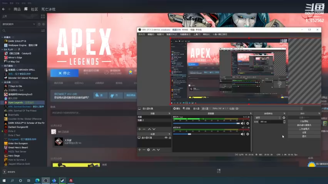
Task: Open display selection dropdown in OBS source toolbar
Action: [x=252, y=109]
